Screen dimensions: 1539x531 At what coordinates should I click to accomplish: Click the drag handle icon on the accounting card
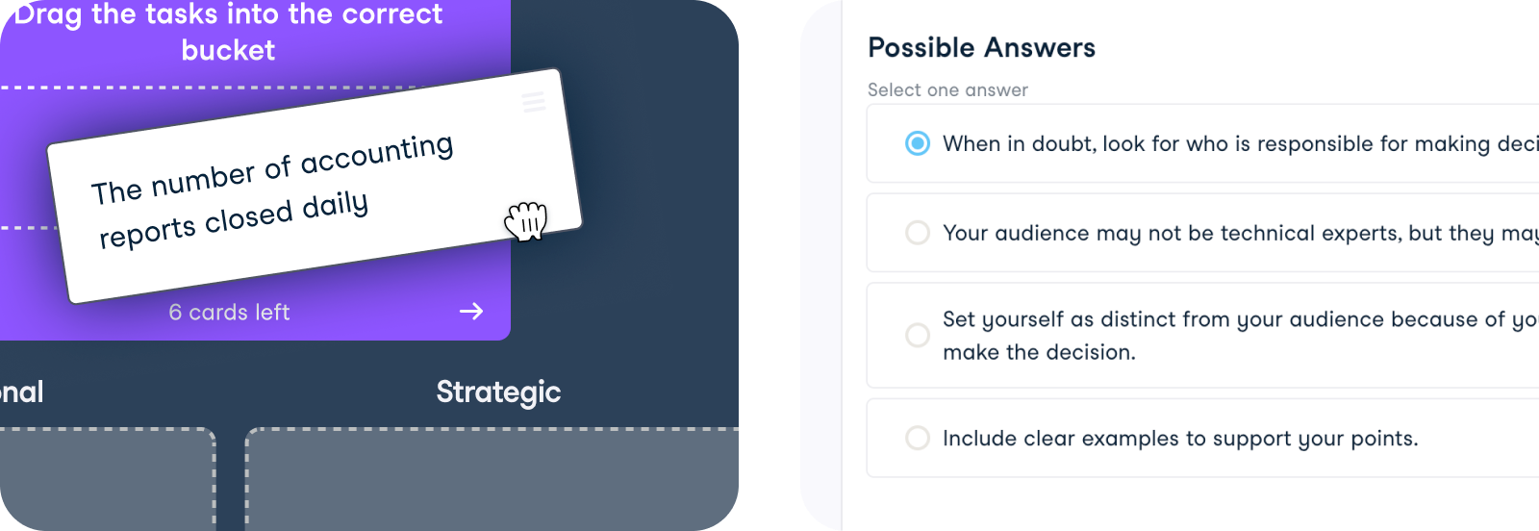point(534,101)
